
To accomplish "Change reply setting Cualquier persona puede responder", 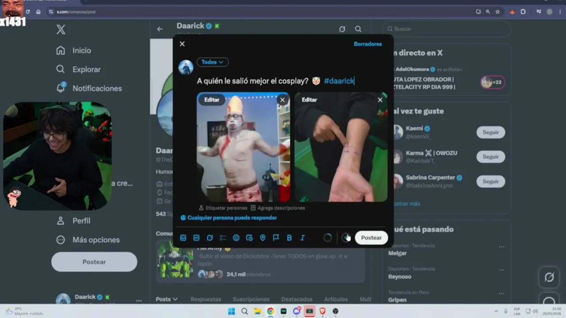I will pyautogui.click(x=229, y=218).
